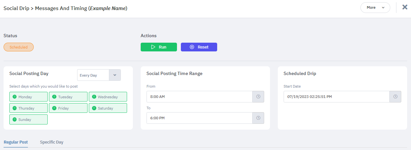
Task: Close the Social Drip panel with X
Action: point(405,7)
